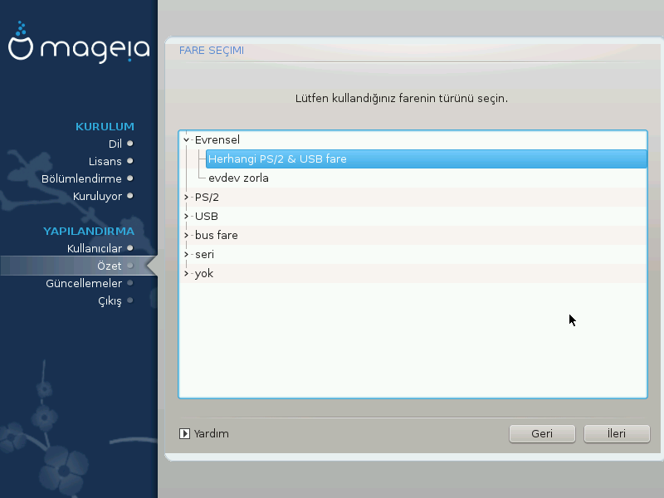The image size is (664, 498).
Task: Expand the USB mouse category
Action: point(187,217)
